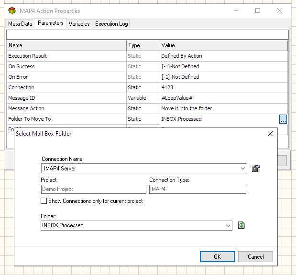Select the On Success parameter name
296x275 pixels.
coord(22,66)
